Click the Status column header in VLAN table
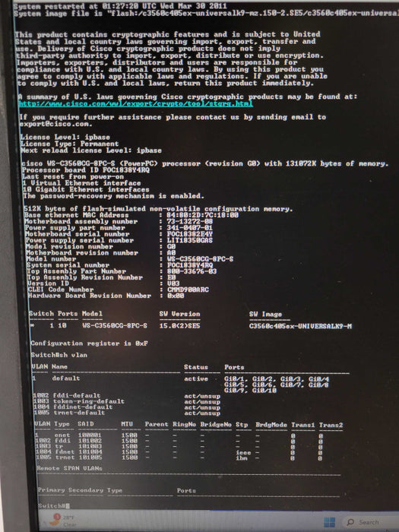Viewport: 399px width, 532px height. 196,367
